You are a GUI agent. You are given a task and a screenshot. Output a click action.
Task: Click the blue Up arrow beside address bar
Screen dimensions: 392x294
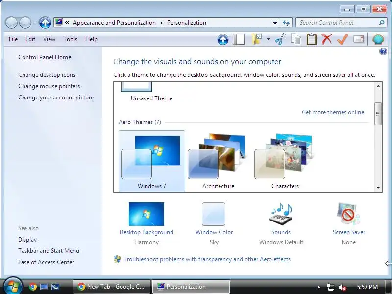[45, 23]
